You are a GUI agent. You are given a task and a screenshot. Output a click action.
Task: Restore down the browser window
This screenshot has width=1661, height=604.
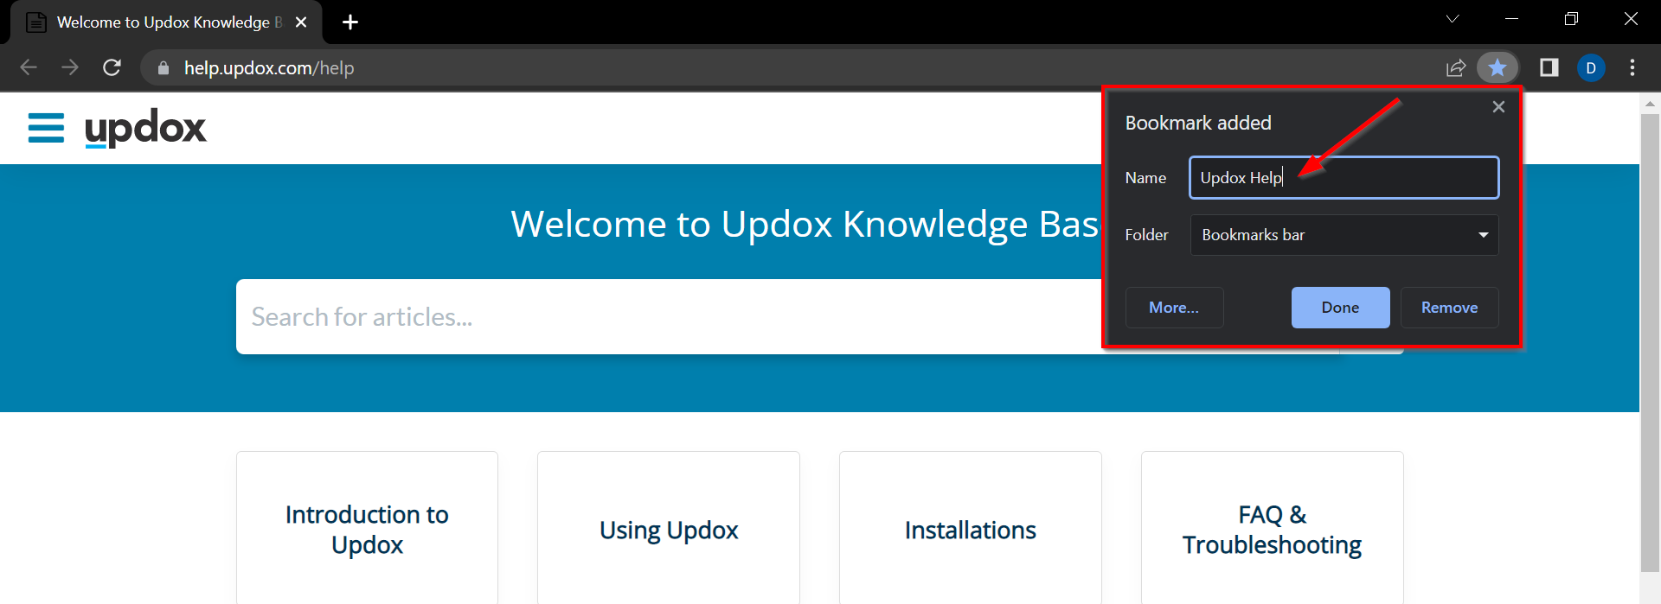coord(1571,19)
